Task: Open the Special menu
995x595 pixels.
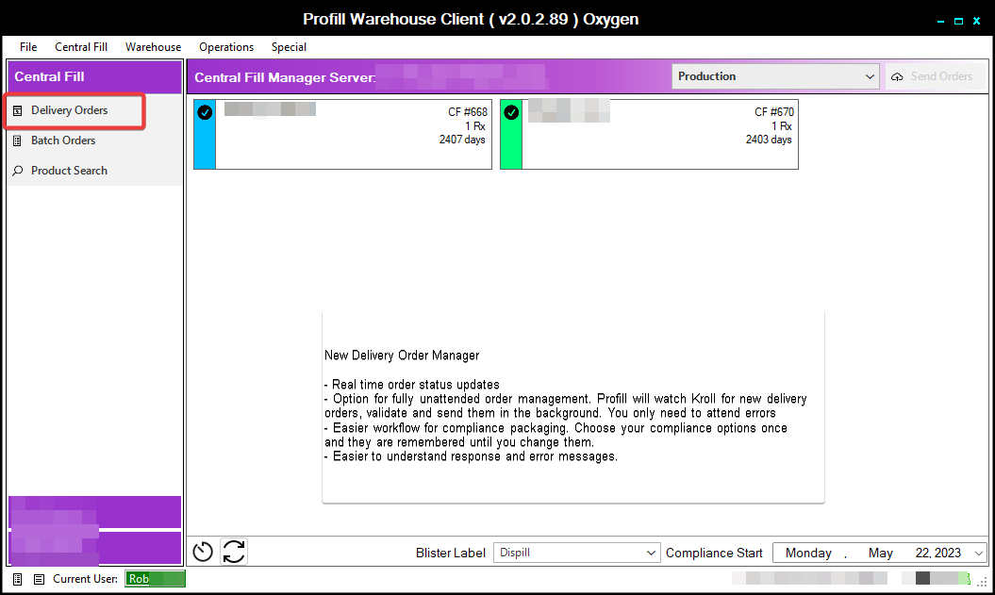Action: (289, 47)
